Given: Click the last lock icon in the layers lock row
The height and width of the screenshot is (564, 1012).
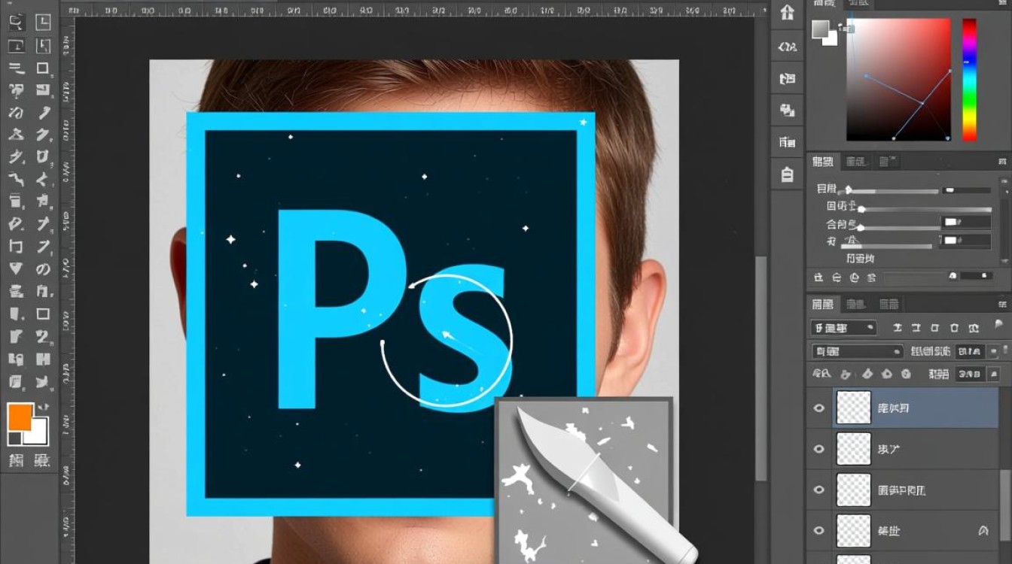Looking at the screenshot, I should click(x=906, y=374).
